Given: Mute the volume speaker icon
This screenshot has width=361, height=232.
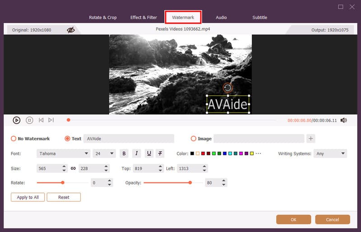Looking at the screenshot, I should [344, 120].
